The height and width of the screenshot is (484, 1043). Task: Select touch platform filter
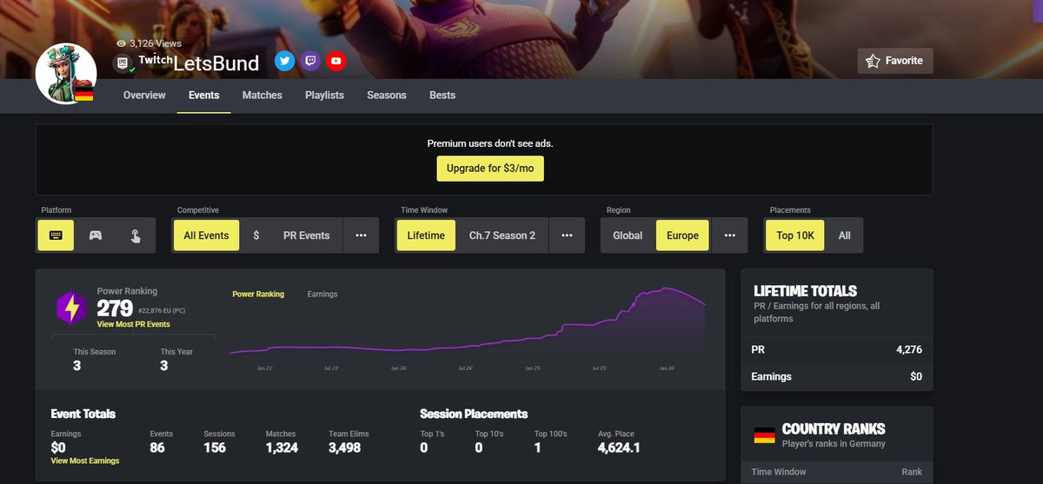(x=136, y=235)
